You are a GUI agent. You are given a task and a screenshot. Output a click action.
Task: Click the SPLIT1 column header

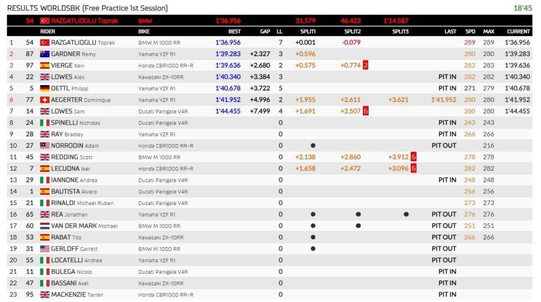tap(308, 32)
